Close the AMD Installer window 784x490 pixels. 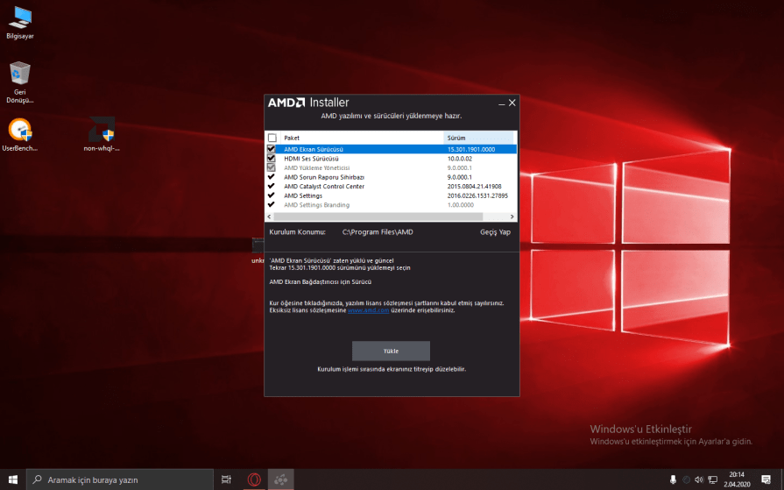(x=512, y=103)
